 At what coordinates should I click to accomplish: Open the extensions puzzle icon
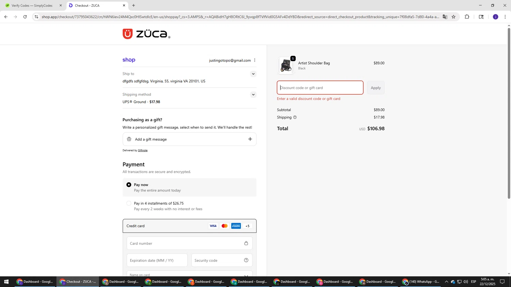[x=467, y=17]
